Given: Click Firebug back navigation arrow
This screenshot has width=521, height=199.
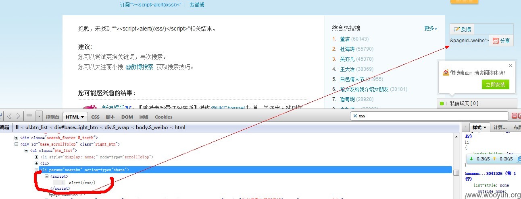Looking at the screenshot, I should pyautogui.click(x=10, y=117).
